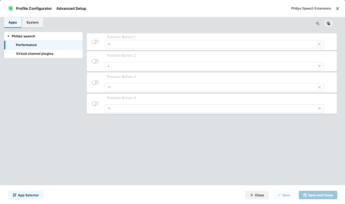
Task: Turn on the Function Button 3 toggle
Action: pyautogui.click(x=95, y=83)
